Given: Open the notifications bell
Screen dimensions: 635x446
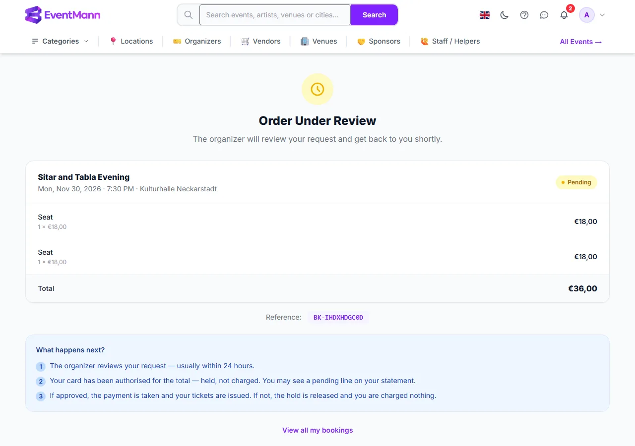Looking at the screenshot, I should (564, 15).
